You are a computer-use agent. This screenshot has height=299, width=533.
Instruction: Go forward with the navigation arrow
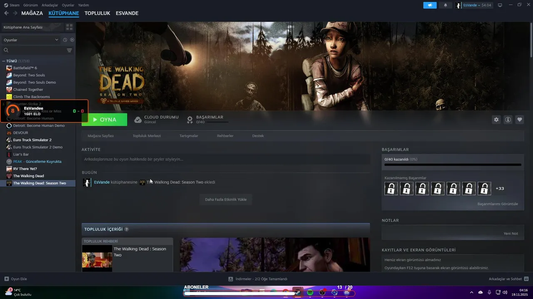tap(15, 13)
